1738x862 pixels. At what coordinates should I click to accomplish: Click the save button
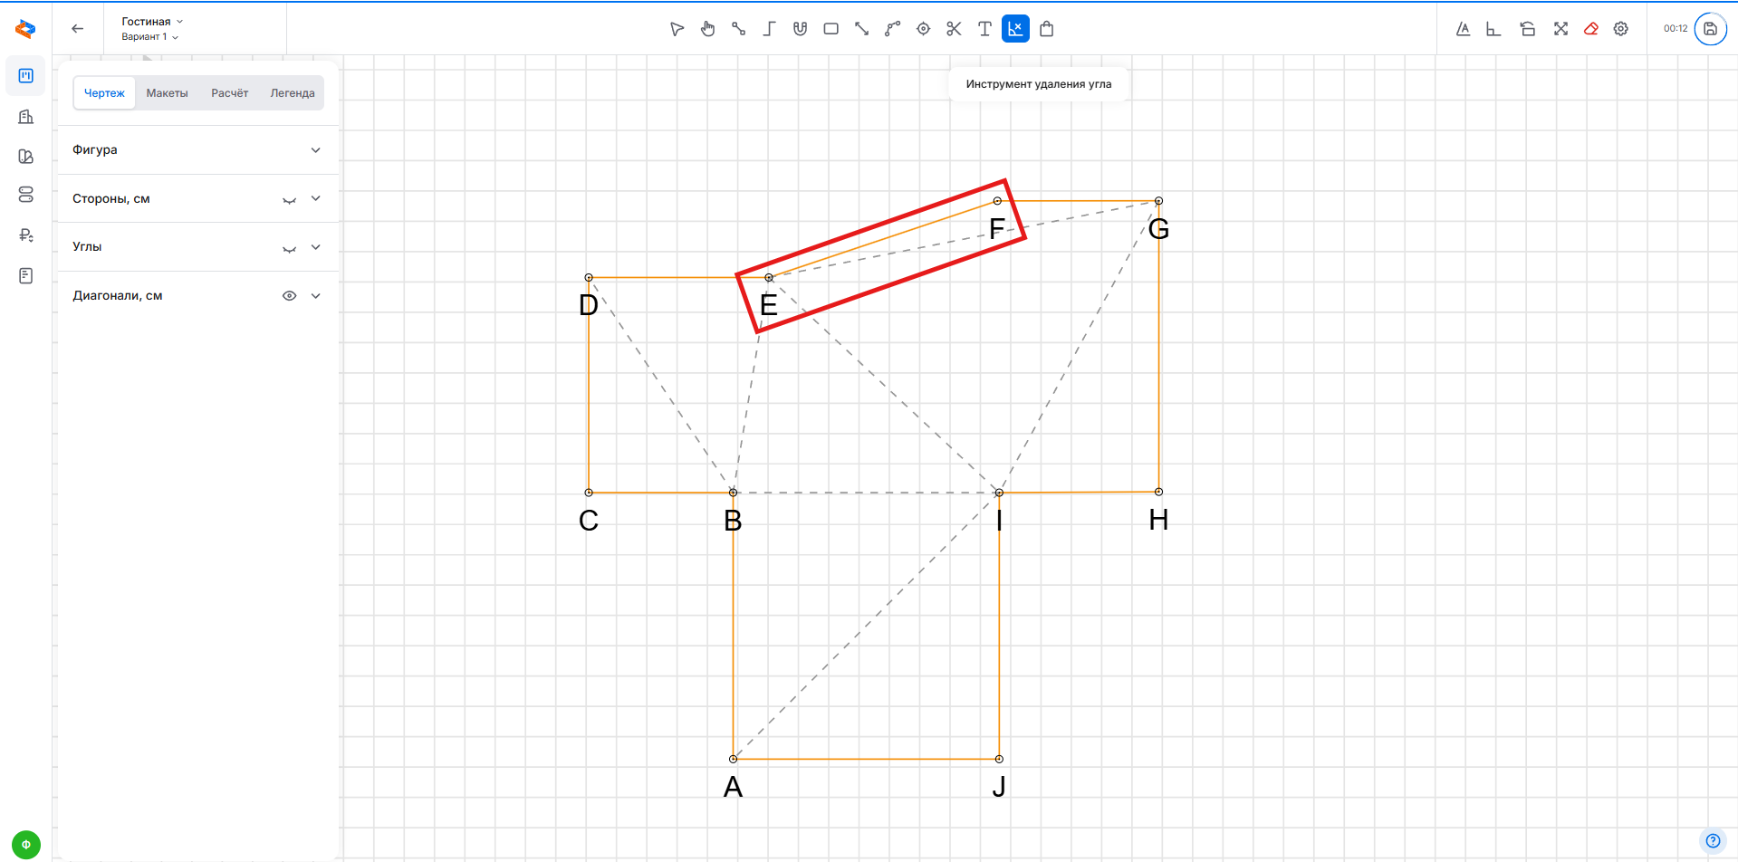pyautogui.click(x=1710, y=29)
